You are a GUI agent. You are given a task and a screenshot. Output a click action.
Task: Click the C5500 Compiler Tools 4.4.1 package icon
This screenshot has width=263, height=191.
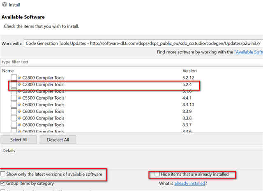tap(19, 98)
